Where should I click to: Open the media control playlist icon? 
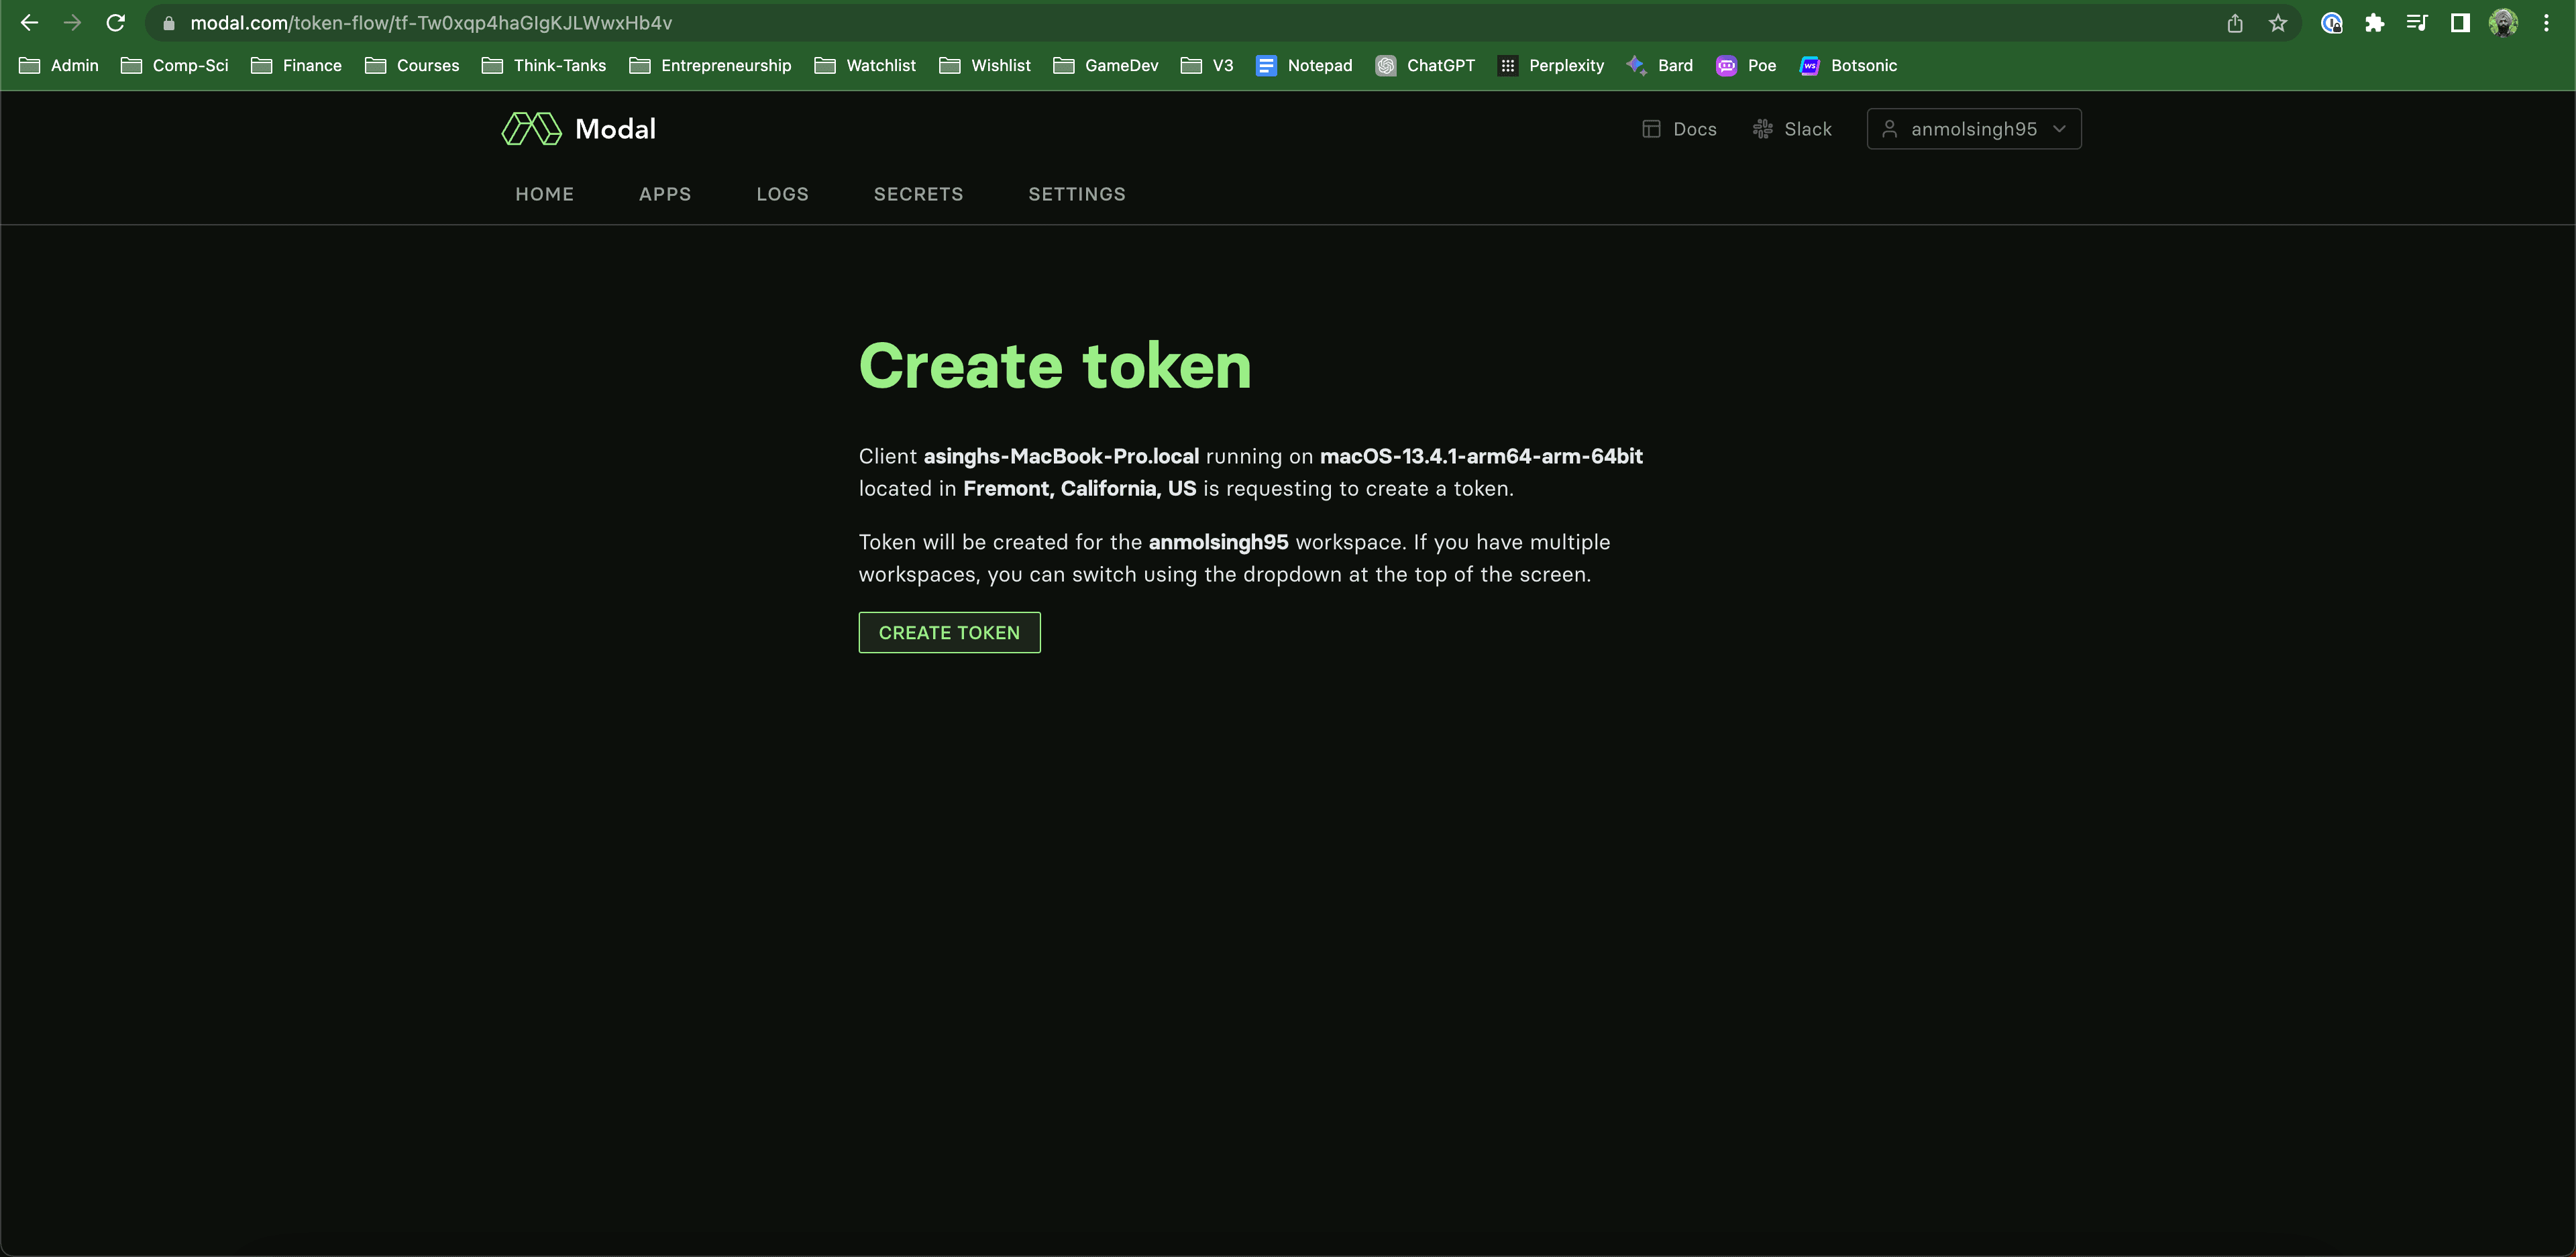(2417, 23)
